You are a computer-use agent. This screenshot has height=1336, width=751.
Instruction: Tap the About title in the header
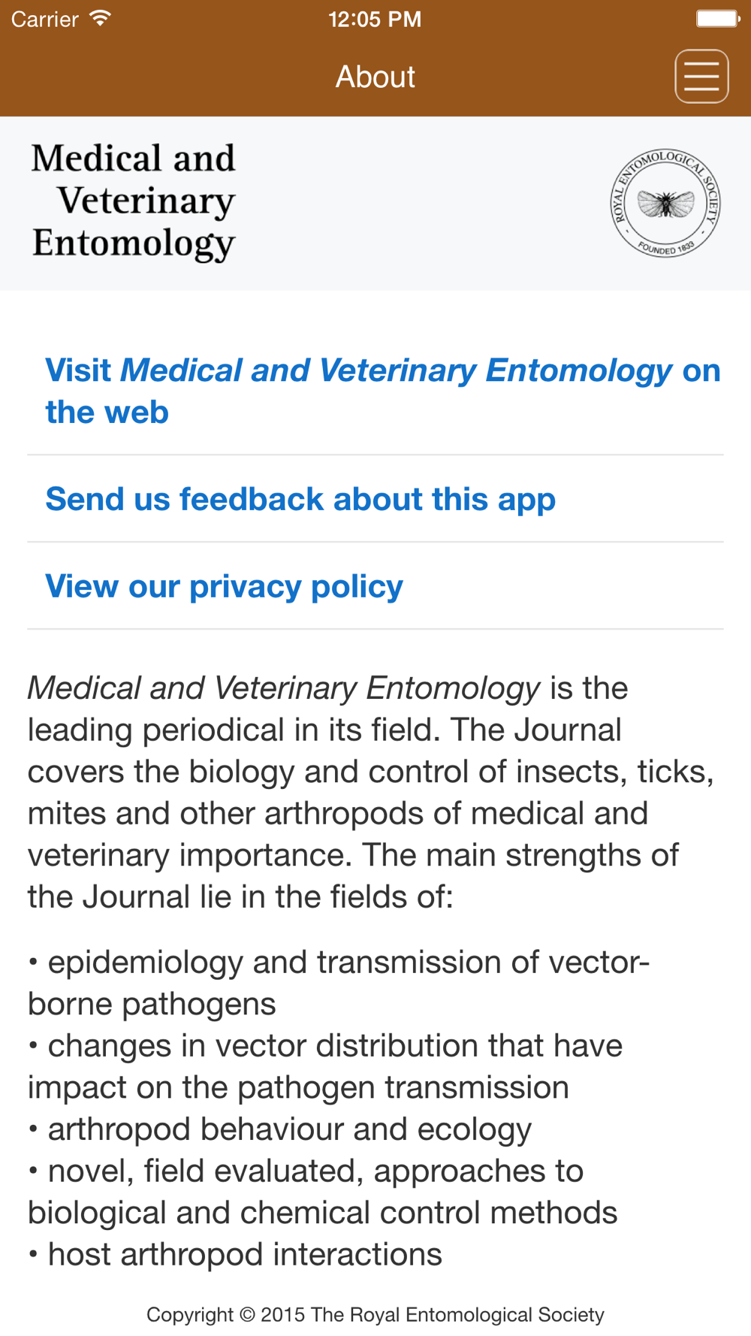click(375, 77)
